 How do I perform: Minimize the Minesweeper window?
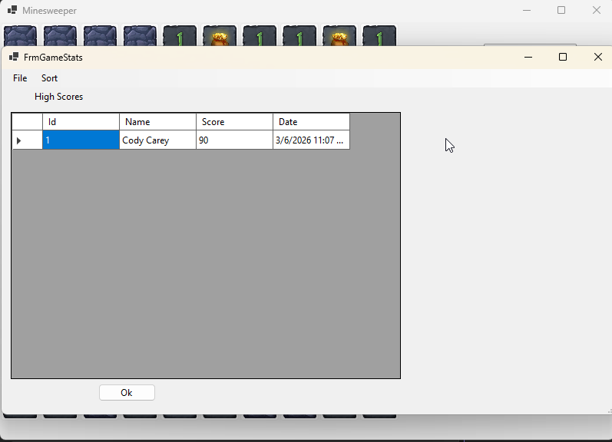[527, 10]
